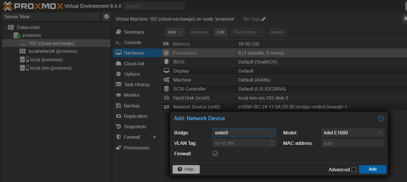The width and height of the screenshot is (407, 182).
Task: Click the Start play button
Action: click(405, 19)
